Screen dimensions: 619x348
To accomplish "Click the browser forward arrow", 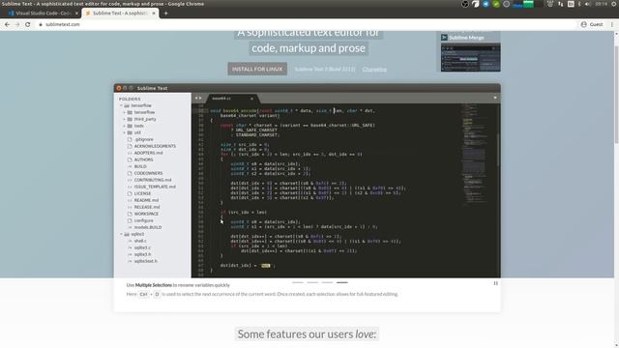I will tap(17, 24).
